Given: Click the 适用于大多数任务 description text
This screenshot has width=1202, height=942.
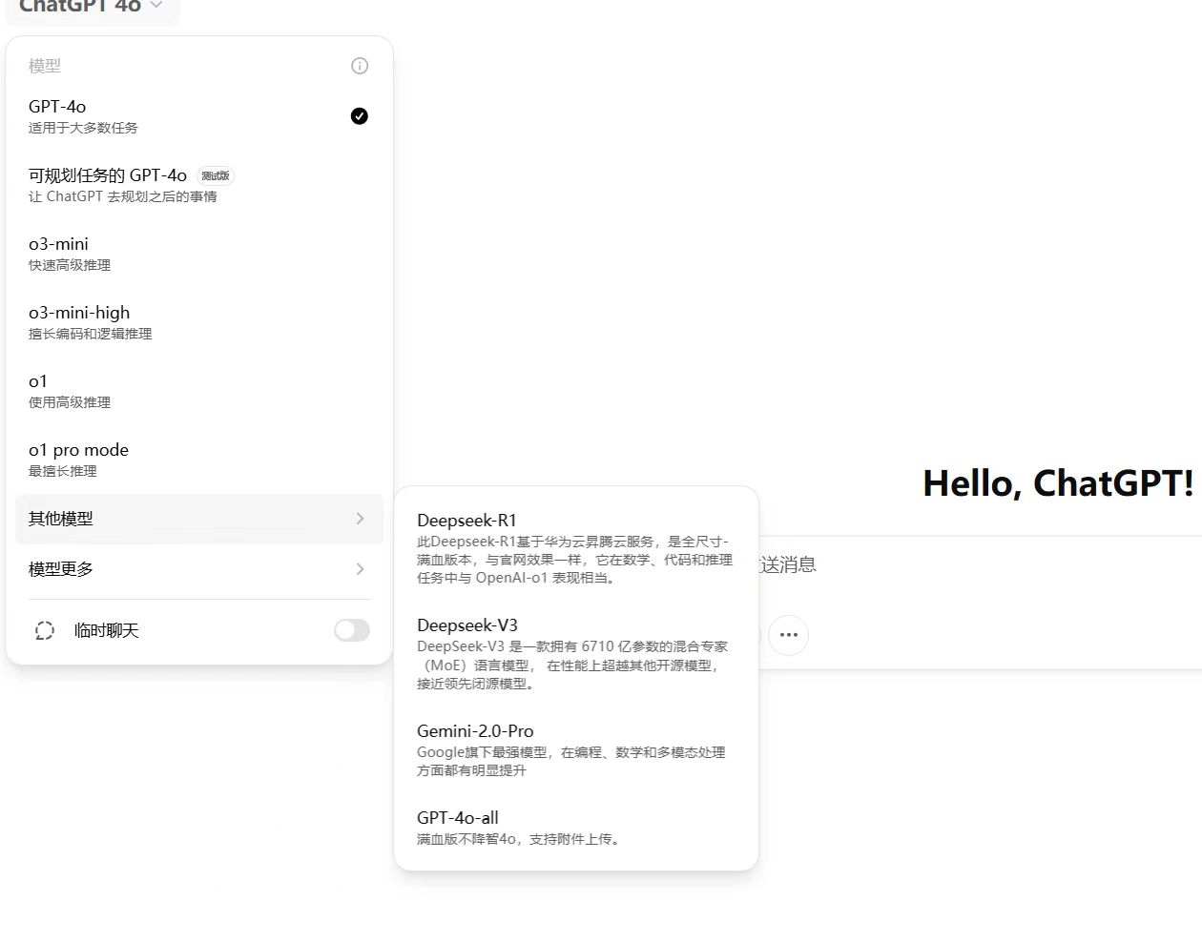Looking at the screenshot, I should (83, 128).
